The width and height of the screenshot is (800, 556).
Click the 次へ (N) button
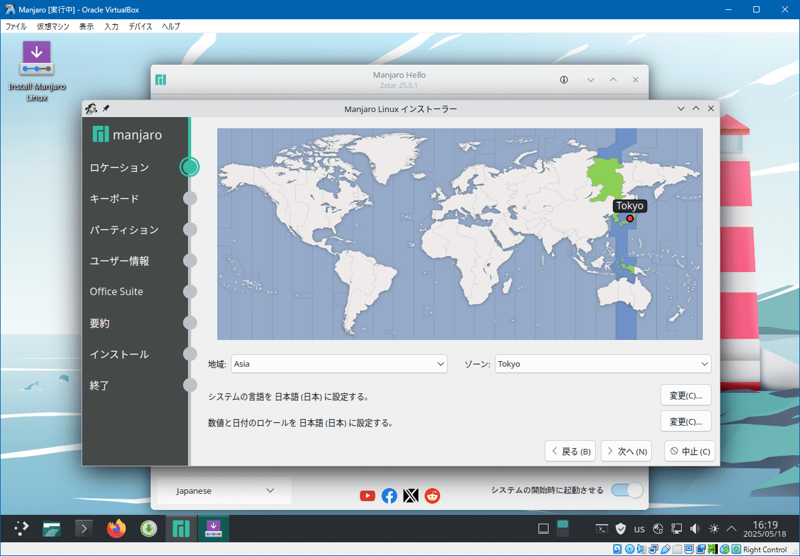[x=626, y=451]
